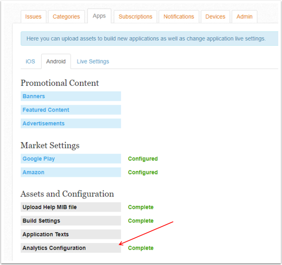Open Application Texts

click(x=71, y=235)
